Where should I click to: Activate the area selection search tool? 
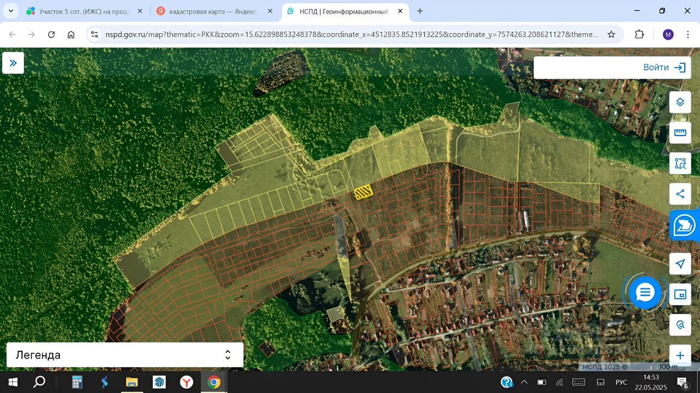(x=680, y=163)
